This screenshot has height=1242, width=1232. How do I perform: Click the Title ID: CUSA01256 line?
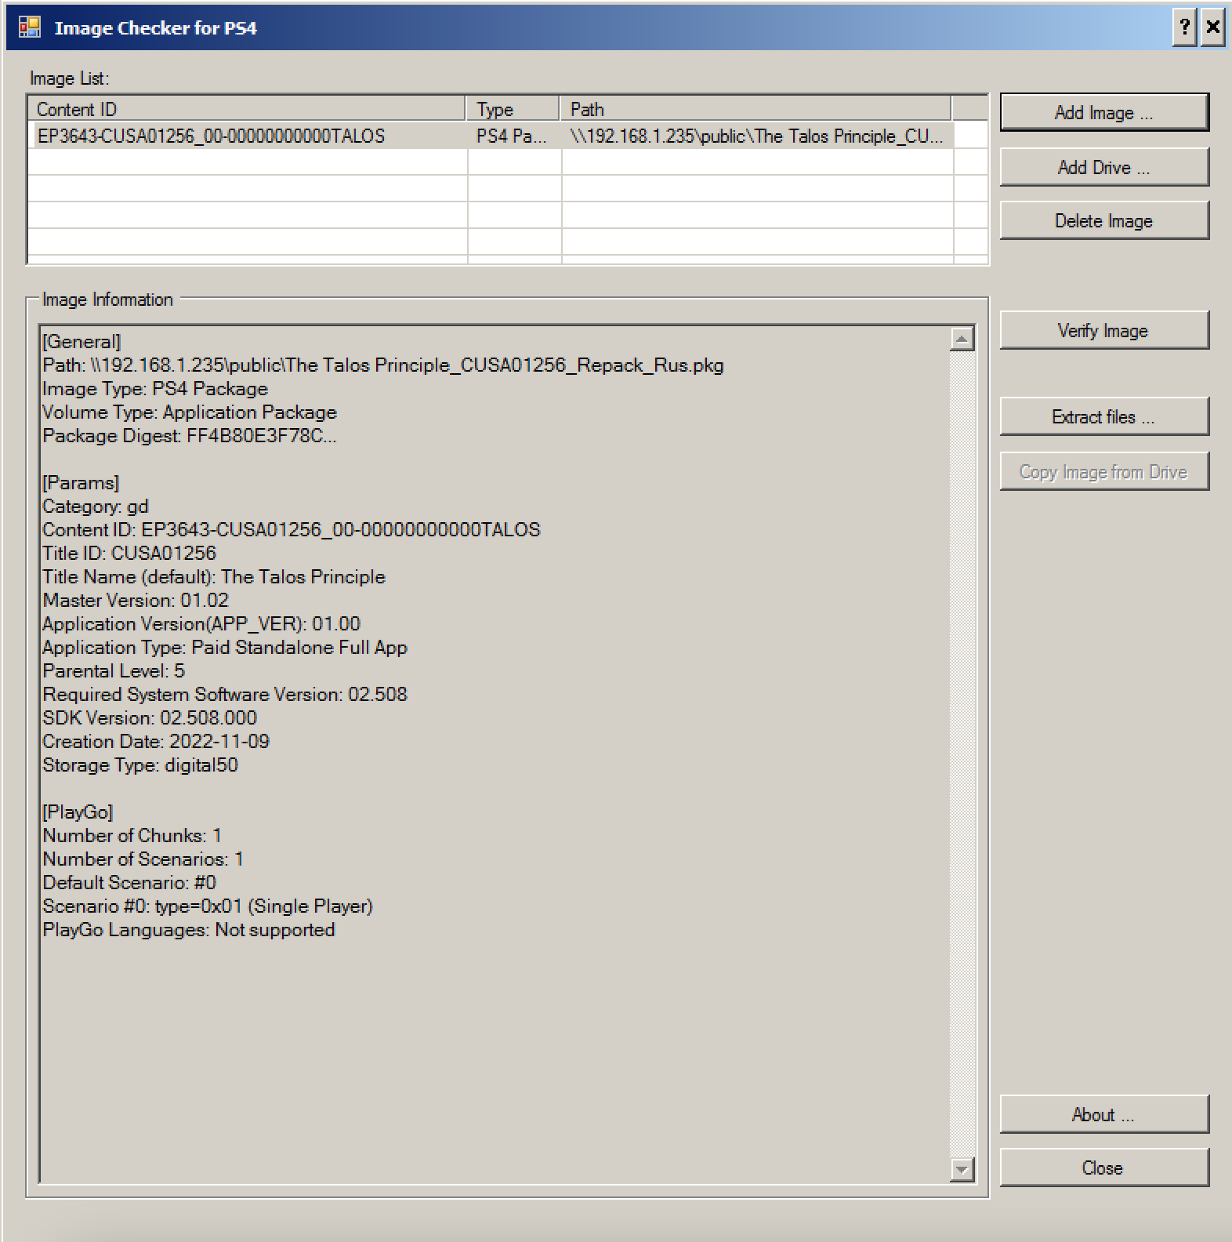tap(129, 554)
